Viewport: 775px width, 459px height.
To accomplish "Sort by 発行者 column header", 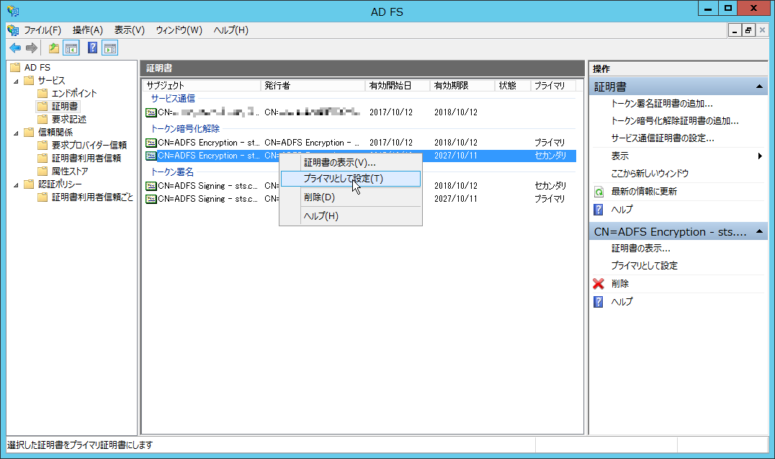I will [313, 86].
